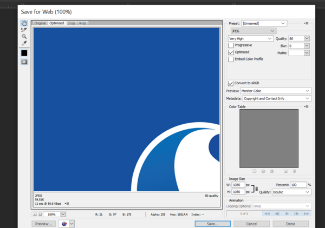325x228 pixels.
Task: Open the Very High compression quality dropdown
Action: coord(250,38)
